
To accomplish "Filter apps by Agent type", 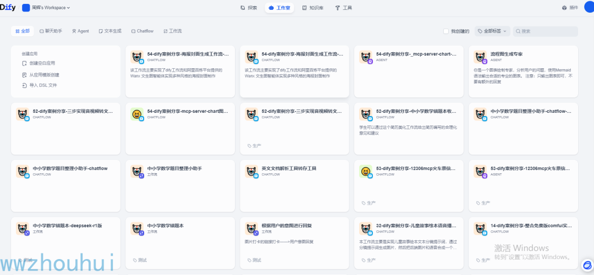I will 81,31.
